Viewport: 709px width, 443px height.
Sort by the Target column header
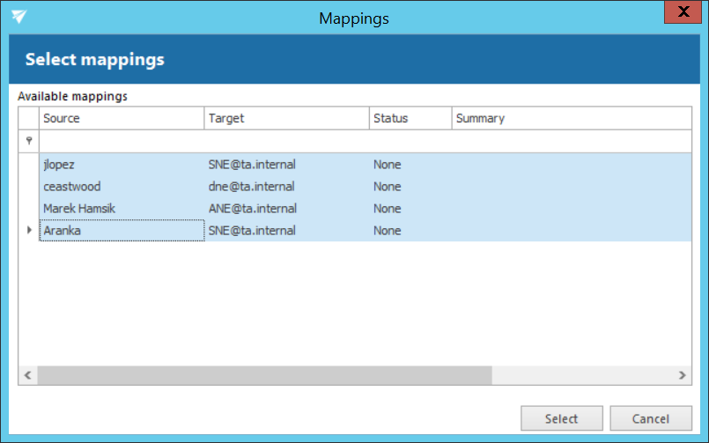point(286,118)
